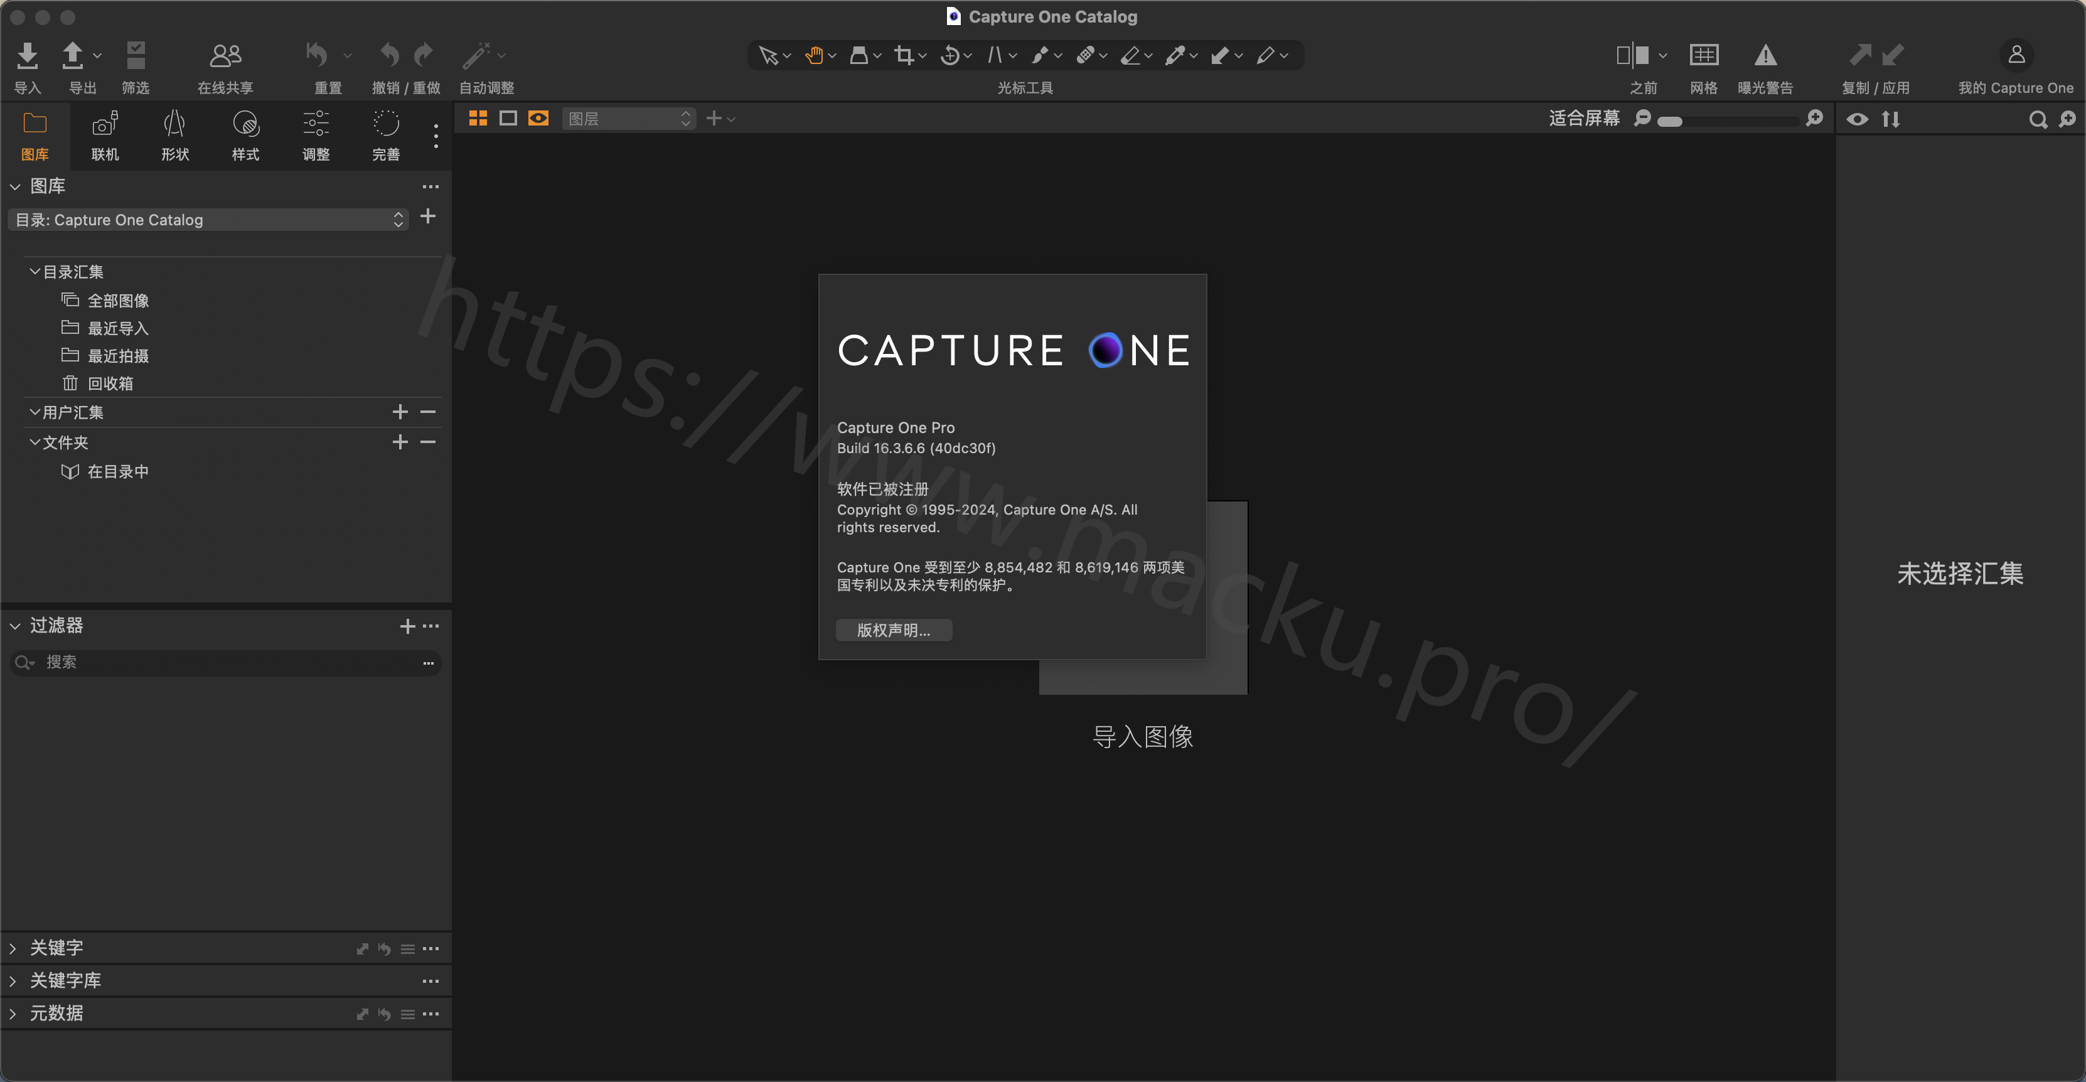Toggle the eye icon in the browser toolbar

(1858, 120)
